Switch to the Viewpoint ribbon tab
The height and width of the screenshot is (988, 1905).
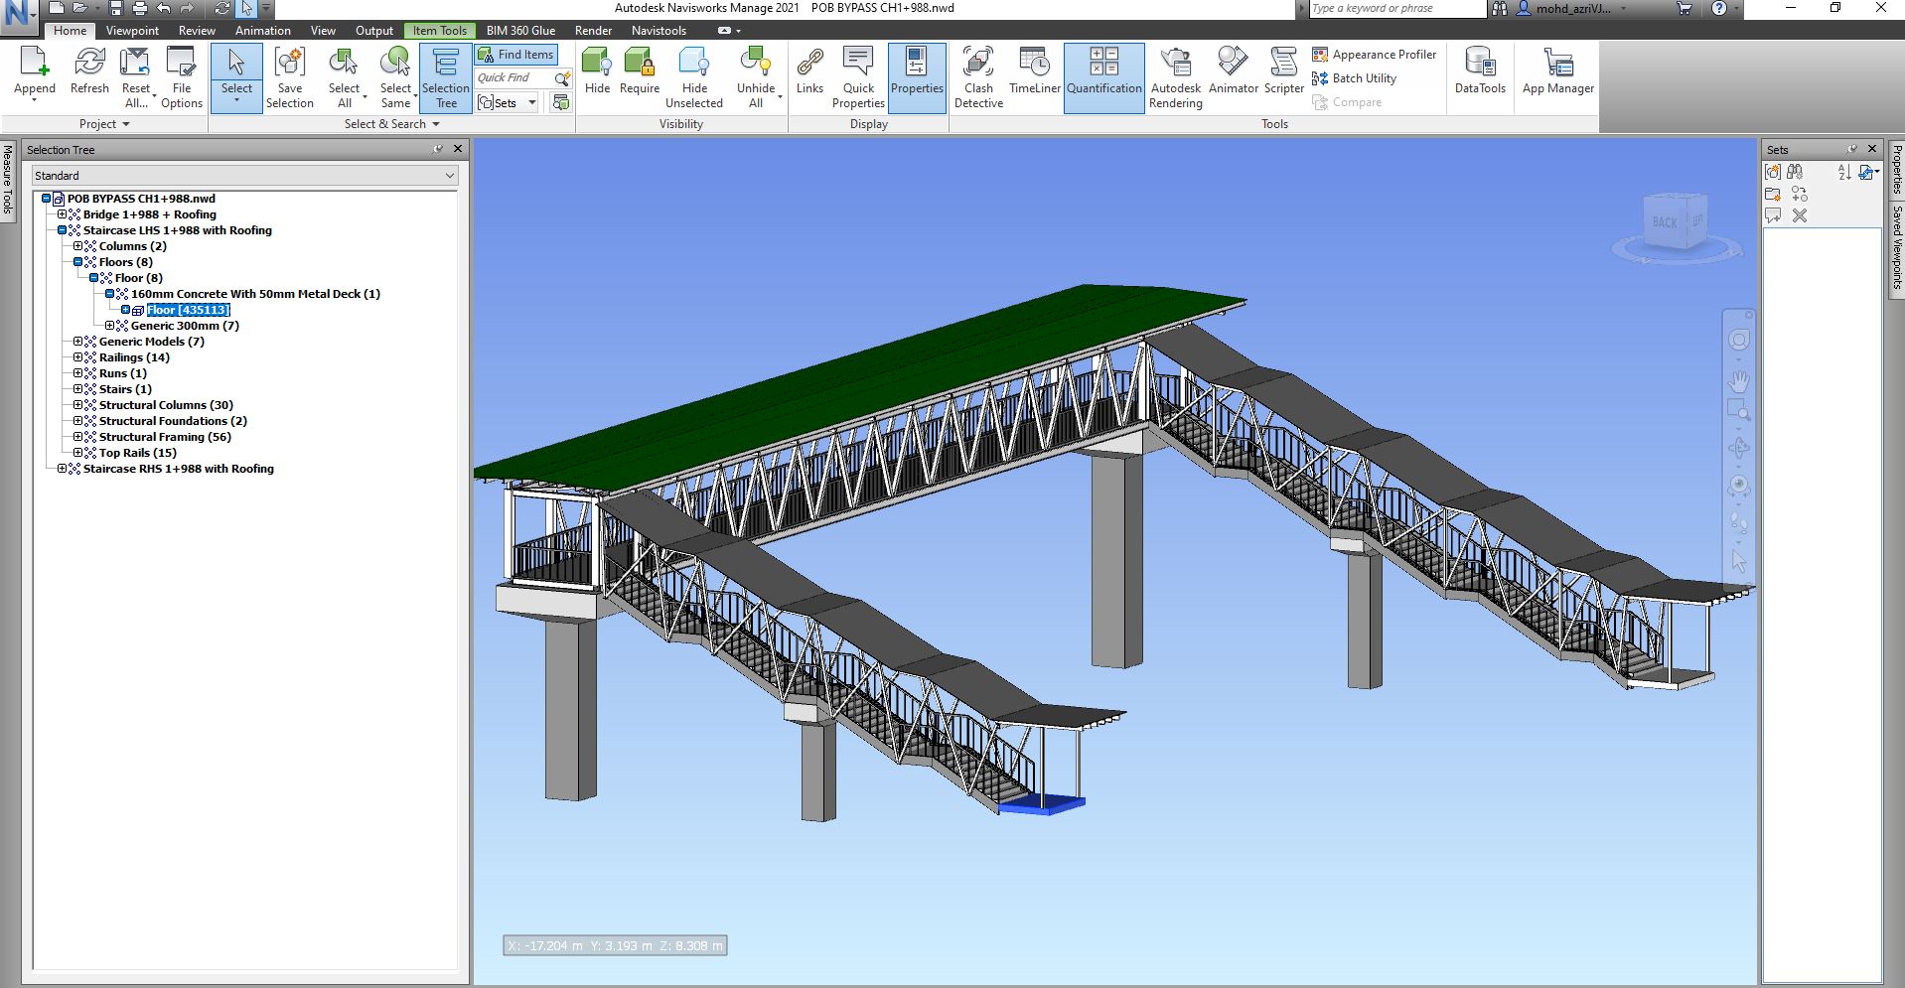(x=132, y=31)
